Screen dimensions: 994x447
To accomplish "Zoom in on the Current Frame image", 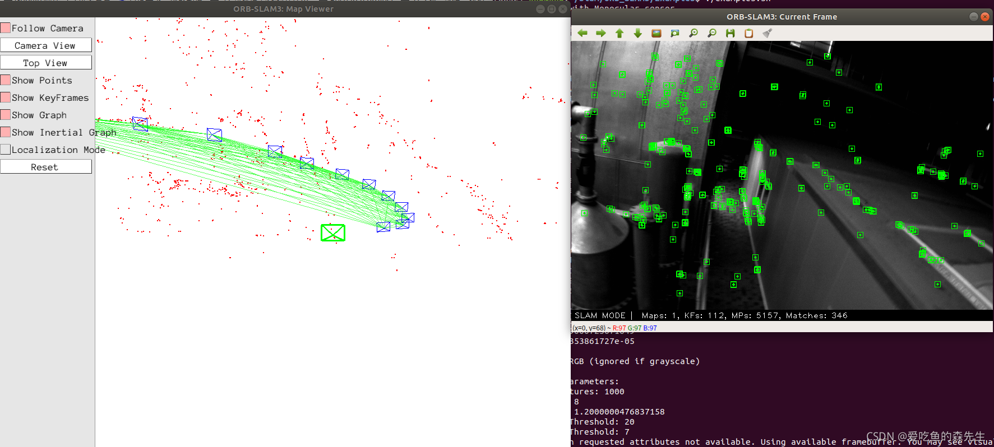I will click(694, 33).
